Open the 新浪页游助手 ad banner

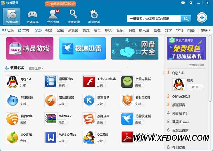(186, 48)
